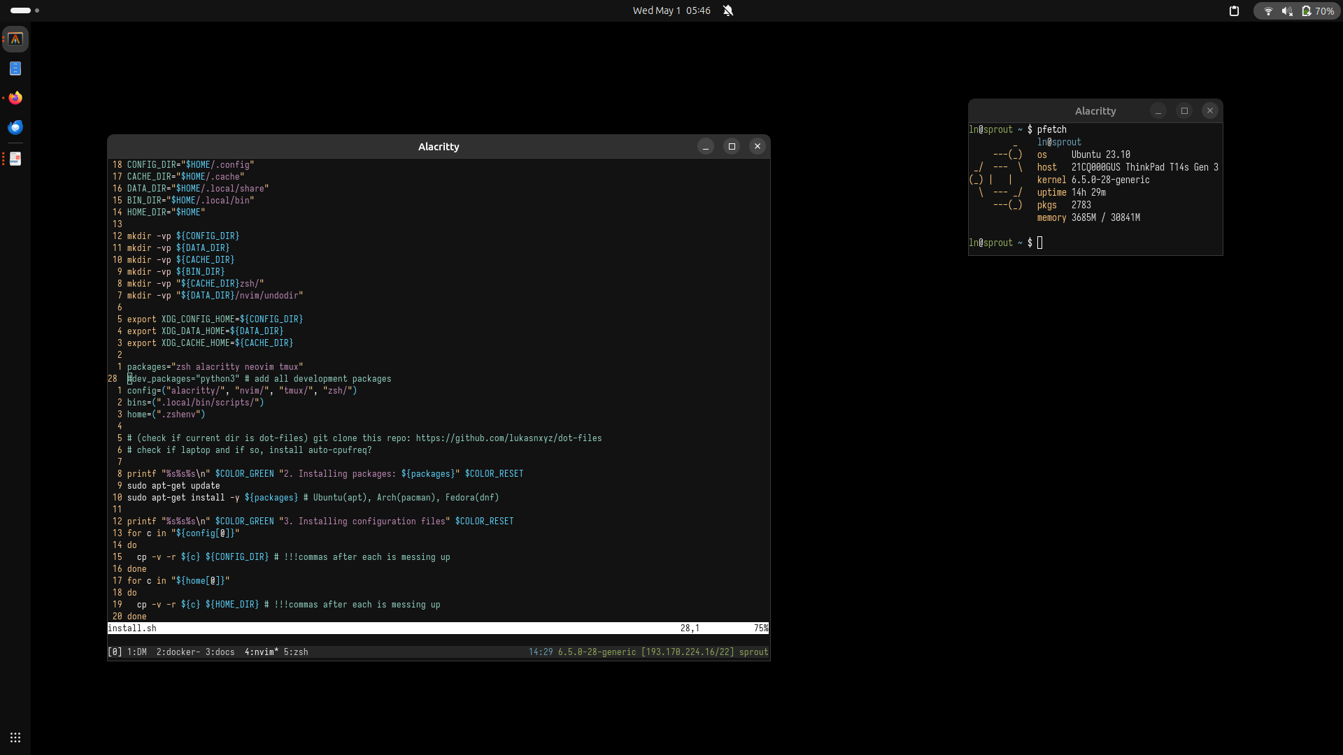This screenshot has height=755, width=1343.
Task: Click the IP address 193.170.224.16/22
Action: point(688,652)
